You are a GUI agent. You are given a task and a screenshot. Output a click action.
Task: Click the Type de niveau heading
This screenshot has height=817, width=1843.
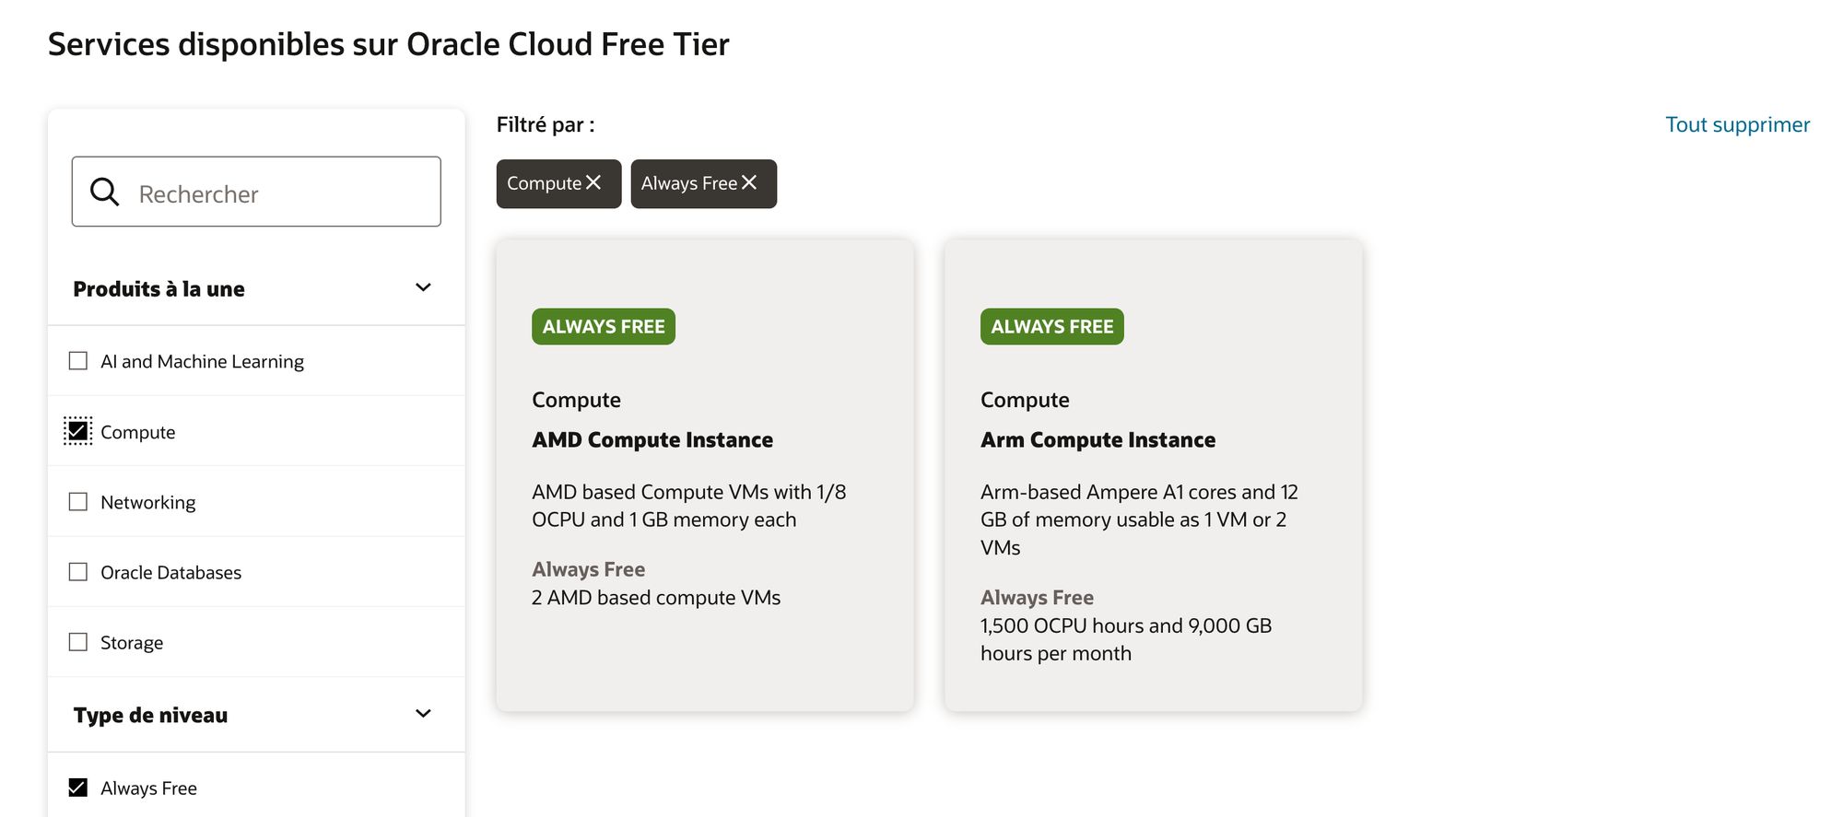150,716
